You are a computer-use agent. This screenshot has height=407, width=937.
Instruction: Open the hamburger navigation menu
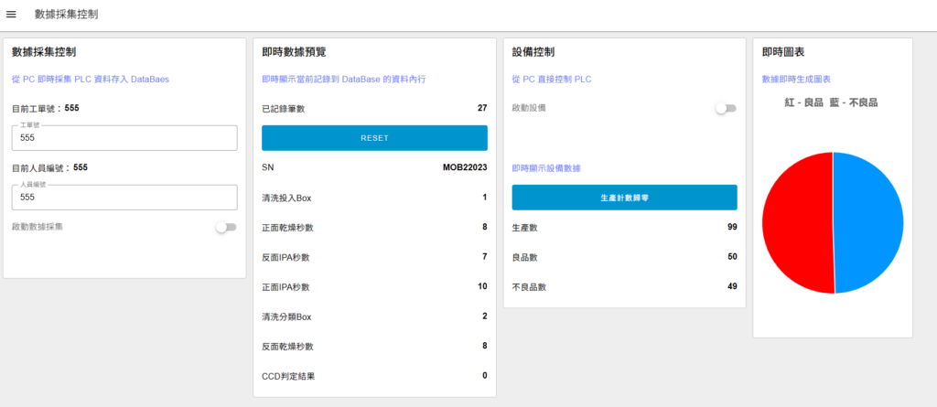(x=11, y=15)
